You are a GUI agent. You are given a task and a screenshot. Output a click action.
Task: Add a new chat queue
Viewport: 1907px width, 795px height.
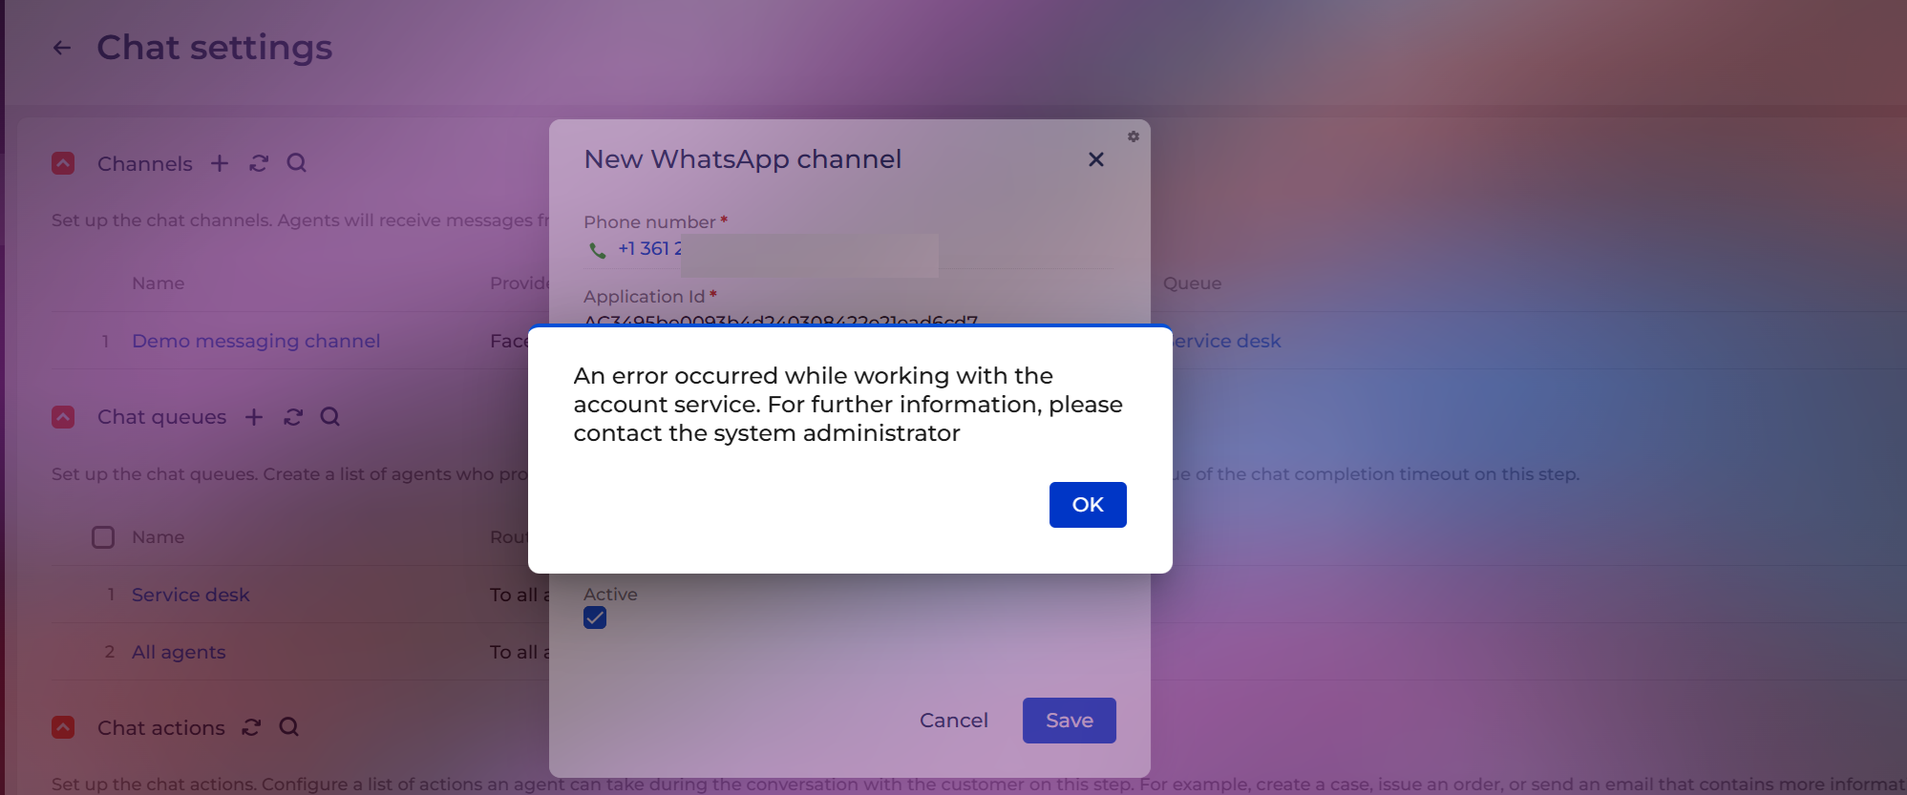(254, 417)
